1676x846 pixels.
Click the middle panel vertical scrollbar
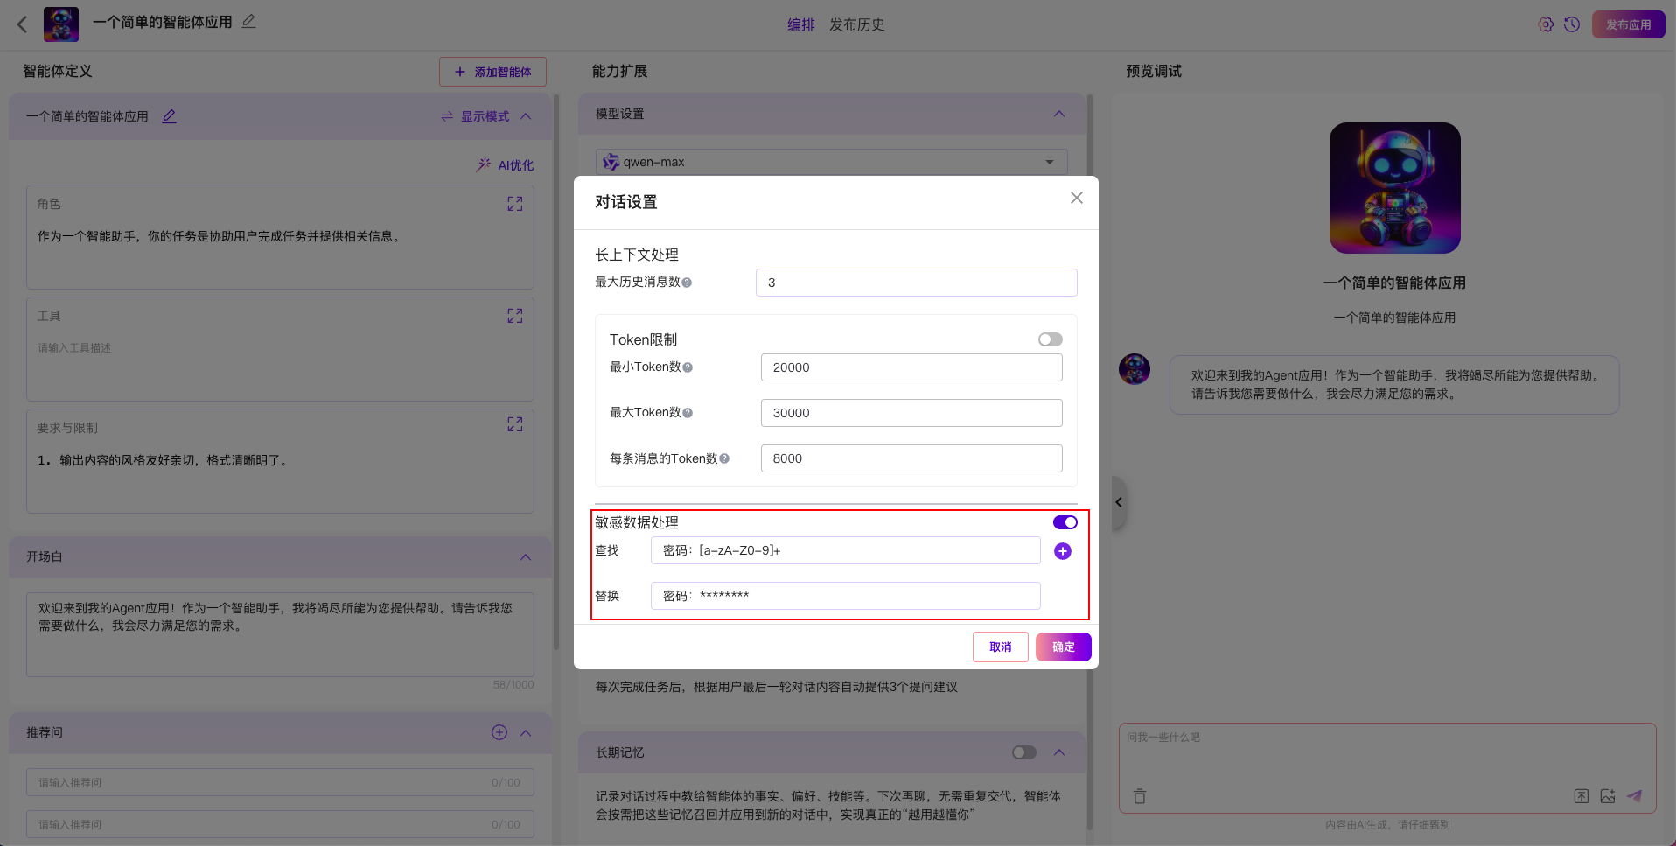coord(1090,462)
